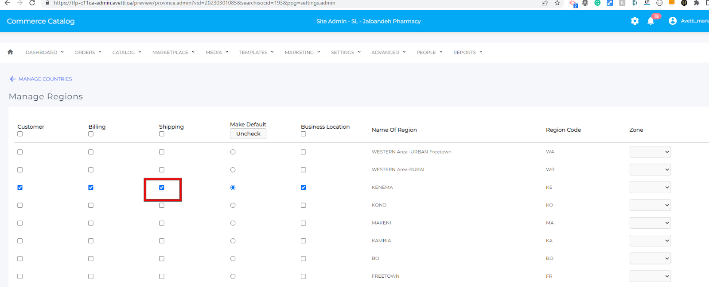The image size is (709, 287).
Task: Open Zone dropdown for KAMBIA
Action: [650, 241]
